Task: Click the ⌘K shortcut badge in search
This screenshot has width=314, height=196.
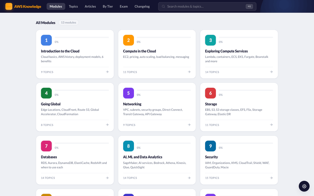Action: pos(249,6)
